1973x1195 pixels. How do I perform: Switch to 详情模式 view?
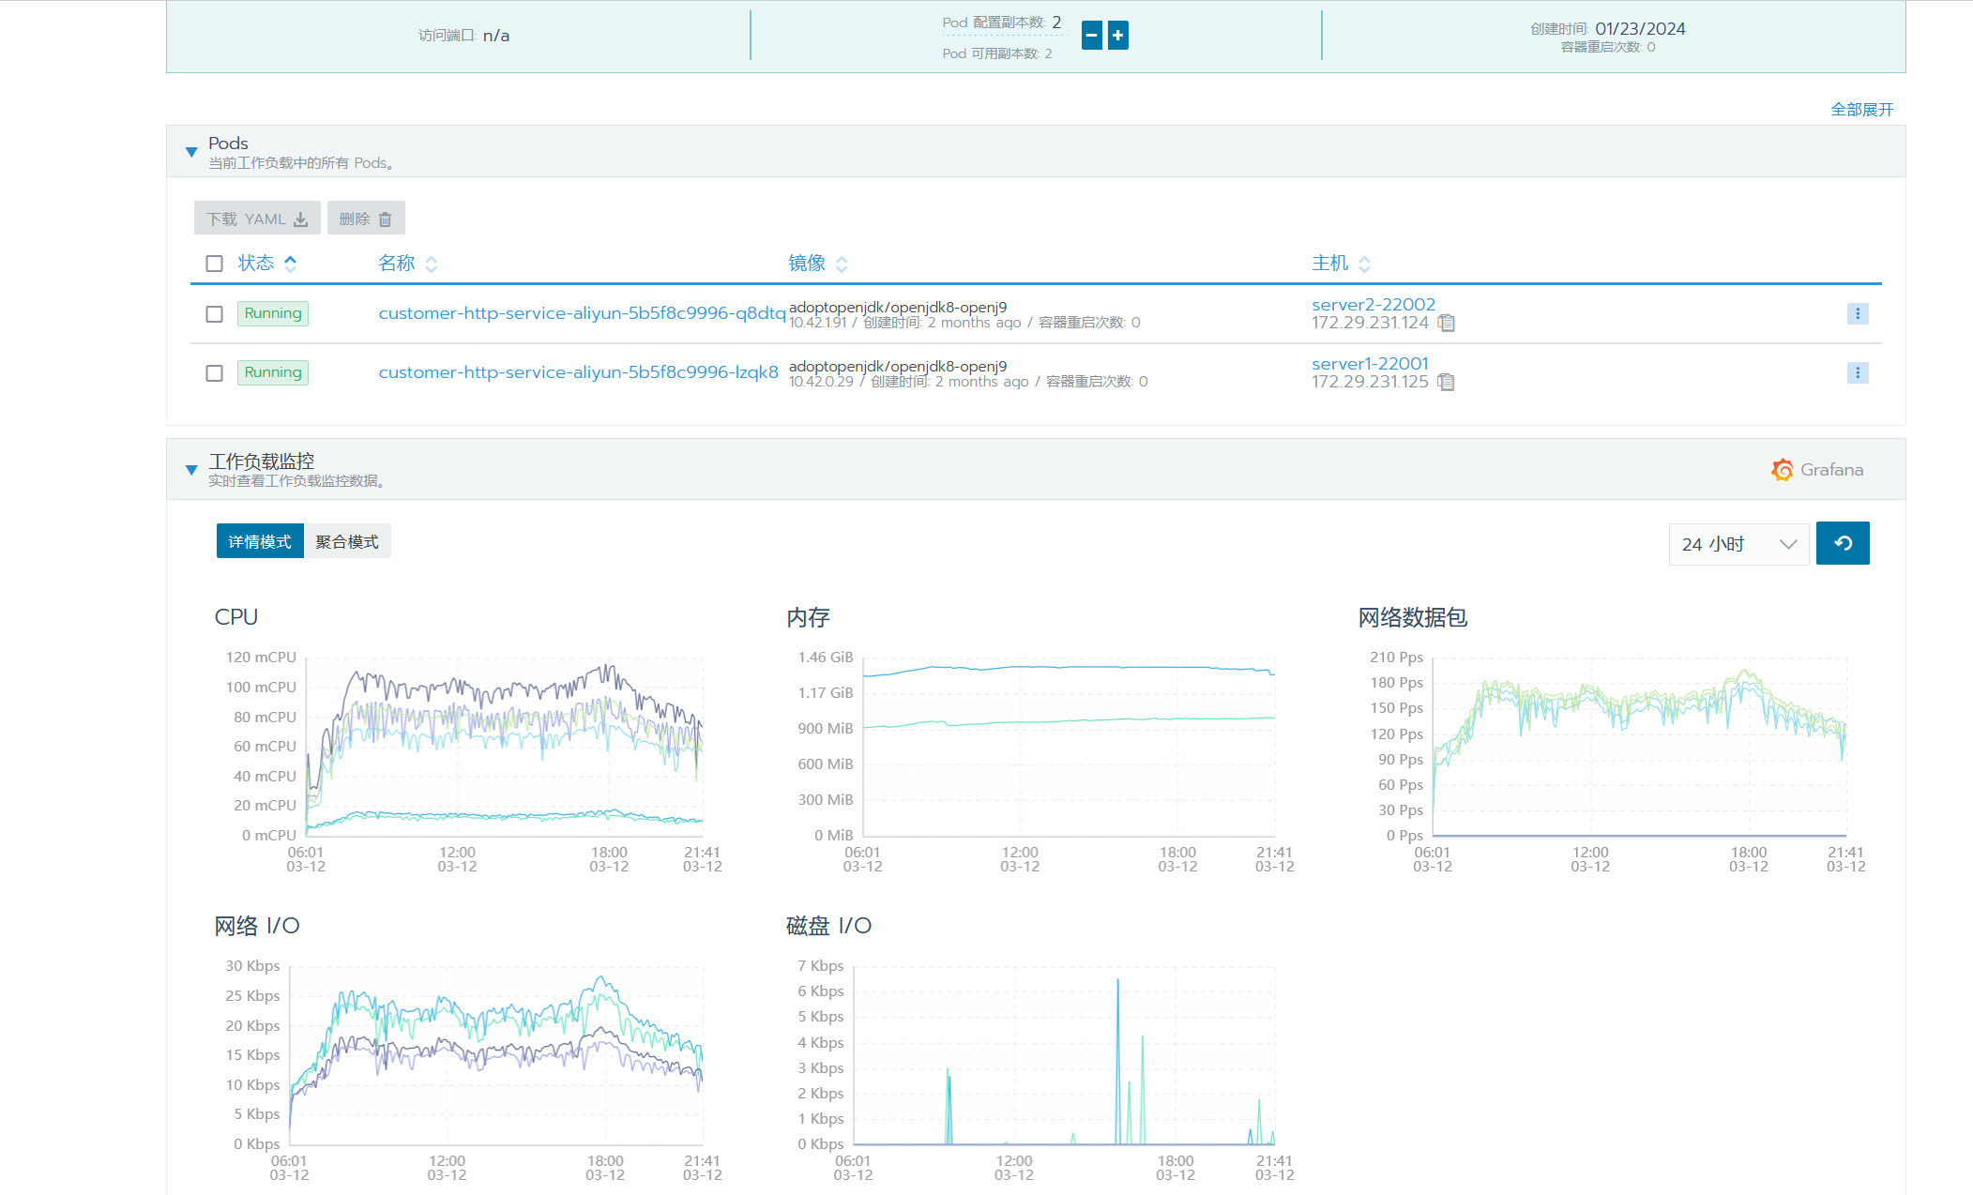260,541
